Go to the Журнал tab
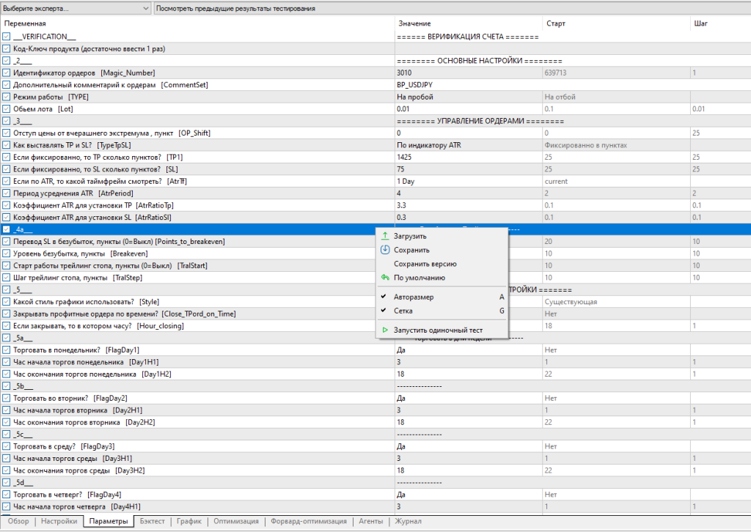Image resolution: width=751 pixels, height=532 pixels. pyautogui.click(x=408, y=522)
